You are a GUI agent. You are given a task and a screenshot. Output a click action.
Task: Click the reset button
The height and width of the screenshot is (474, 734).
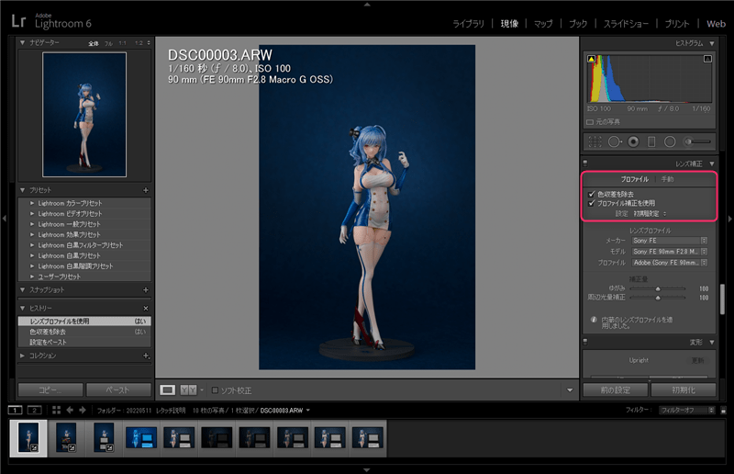tap(684, 390)
